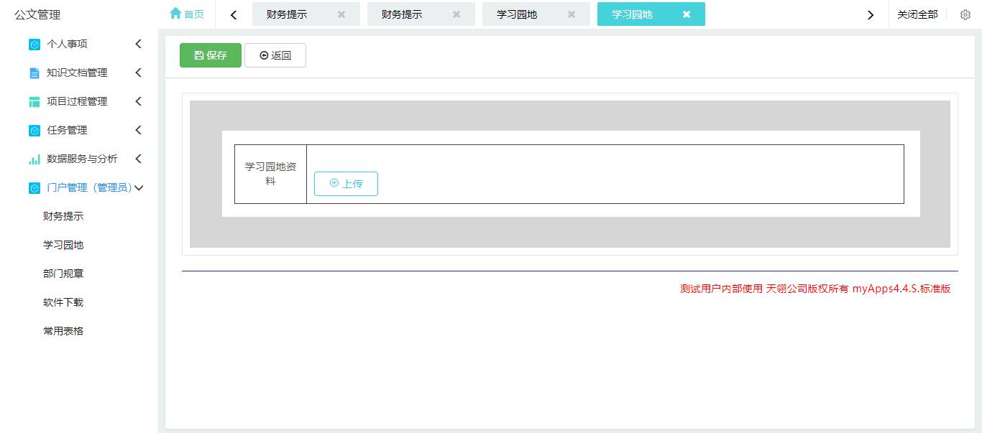The height and width of the screenshot is (433, 982).
Task: Close the 学习园地 inactive tab
Action: tap(572, 14)
